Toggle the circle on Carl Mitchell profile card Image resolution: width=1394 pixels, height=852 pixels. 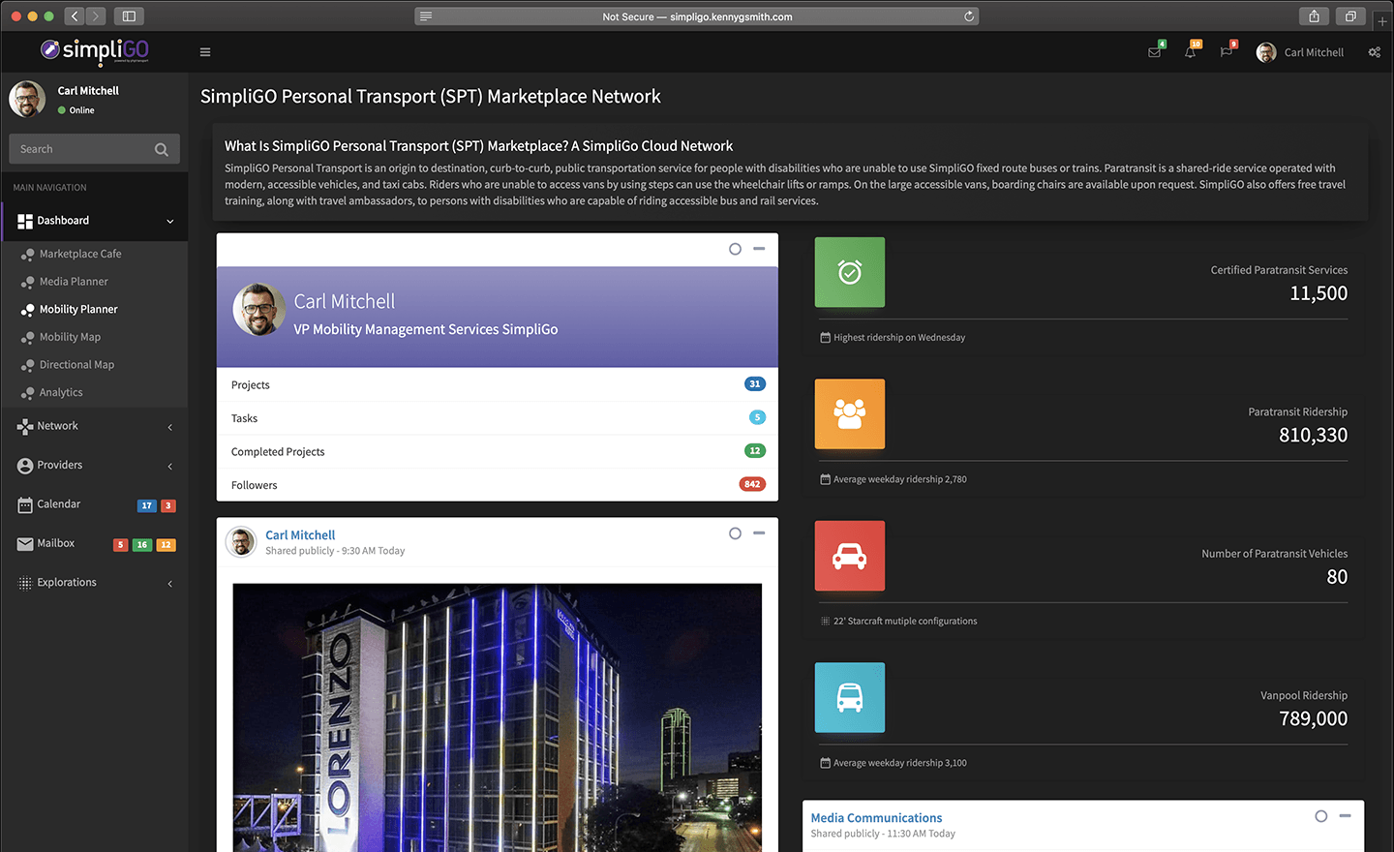(735, 249)
